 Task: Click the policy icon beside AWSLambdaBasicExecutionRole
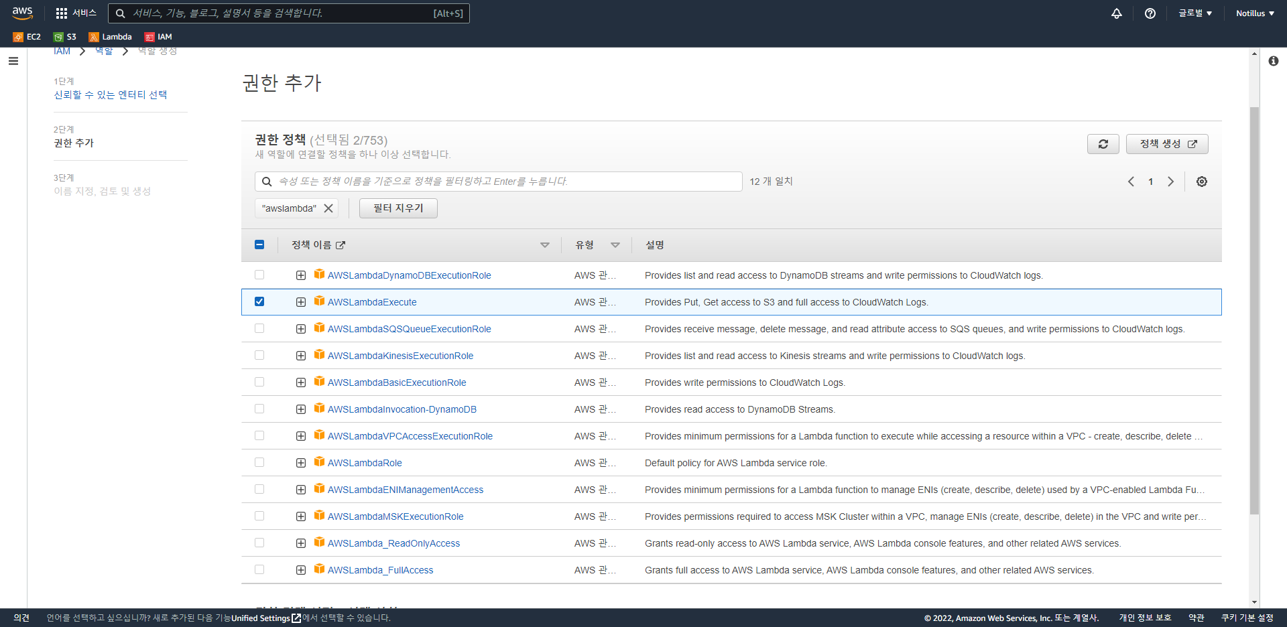coord(320,381)
